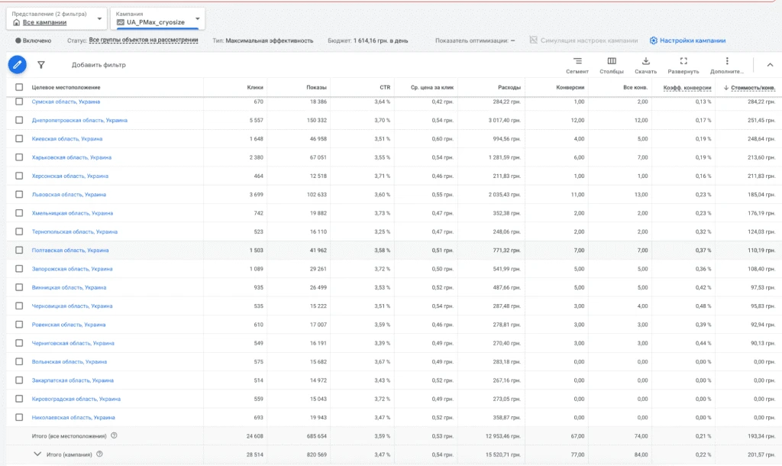The image size is (782, 466).
Task: Click the Добавить фильтр field
Action: [99, 65]
